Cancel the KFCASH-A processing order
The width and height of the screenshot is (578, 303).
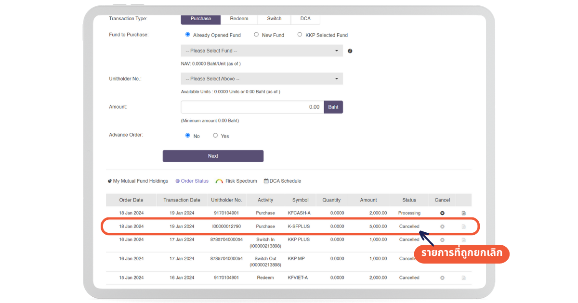(x=442, y=213)
